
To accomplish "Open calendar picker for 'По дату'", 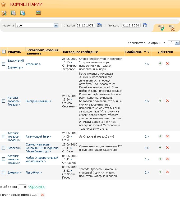I will coord(145,25).
